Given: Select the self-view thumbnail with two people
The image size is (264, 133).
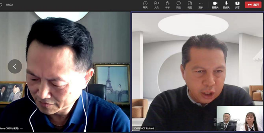Looking at the screenshot, I should 240,118.
